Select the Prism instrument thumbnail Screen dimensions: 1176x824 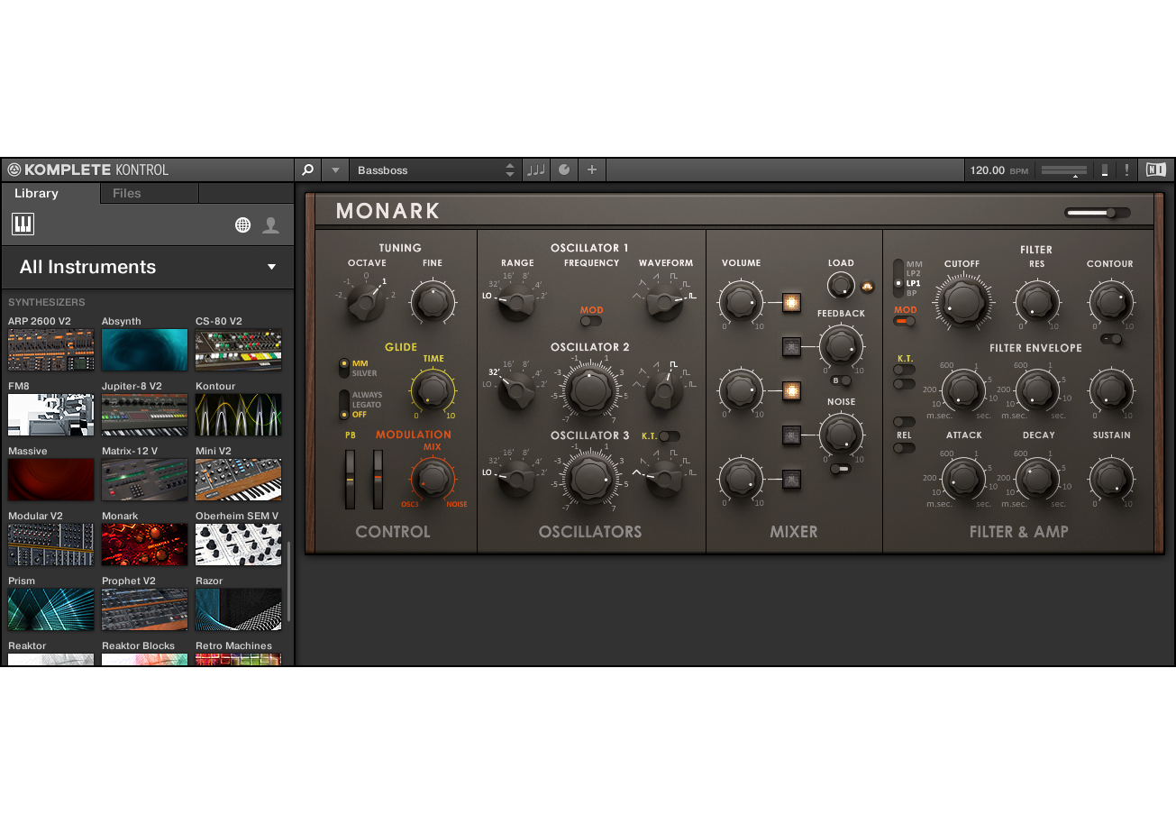coord(51,609)
